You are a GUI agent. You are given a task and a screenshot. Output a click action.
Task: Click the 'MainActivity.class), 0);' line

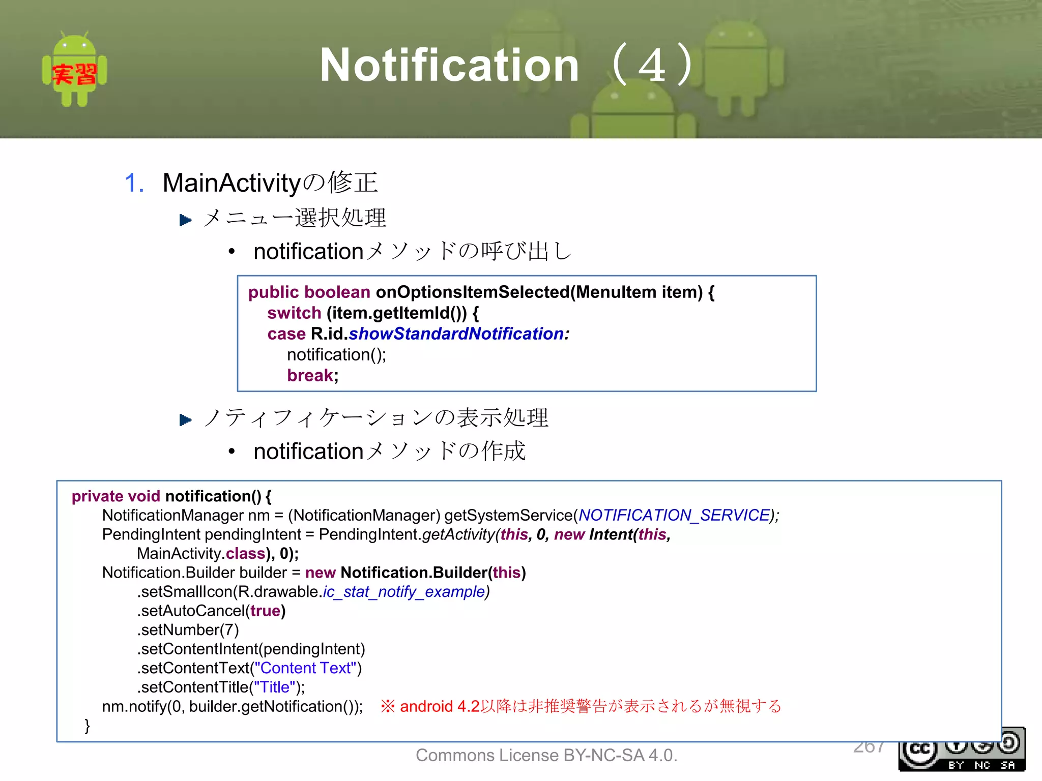click(218, 554)
